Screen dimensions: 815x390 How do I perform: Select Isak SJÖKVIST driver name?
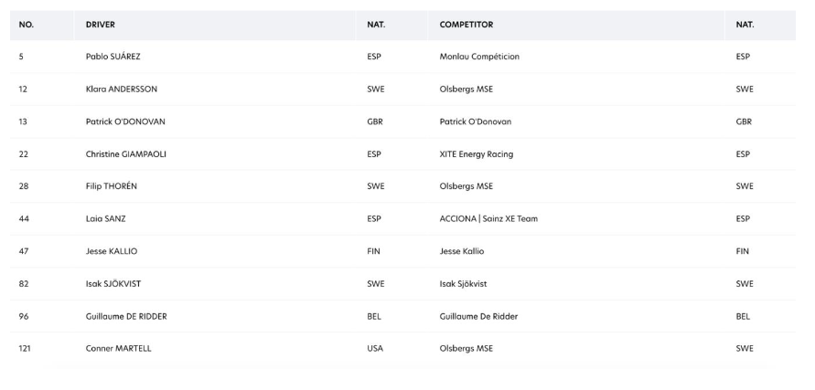pyautogui.click(x=113, y=284)
